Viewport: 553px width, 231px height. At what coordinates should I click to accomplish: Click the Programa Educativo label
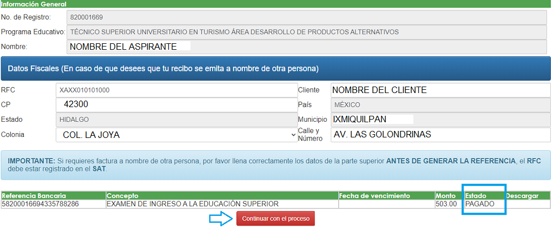click(33, 32)
